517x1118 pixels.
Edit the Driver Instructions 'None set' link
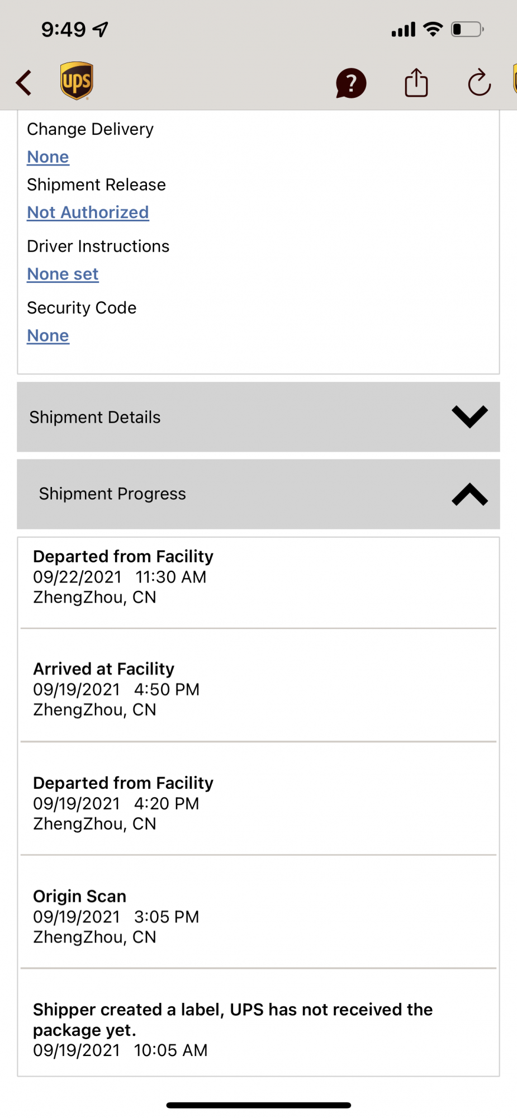pyautogui.click(x=63, y=274)
